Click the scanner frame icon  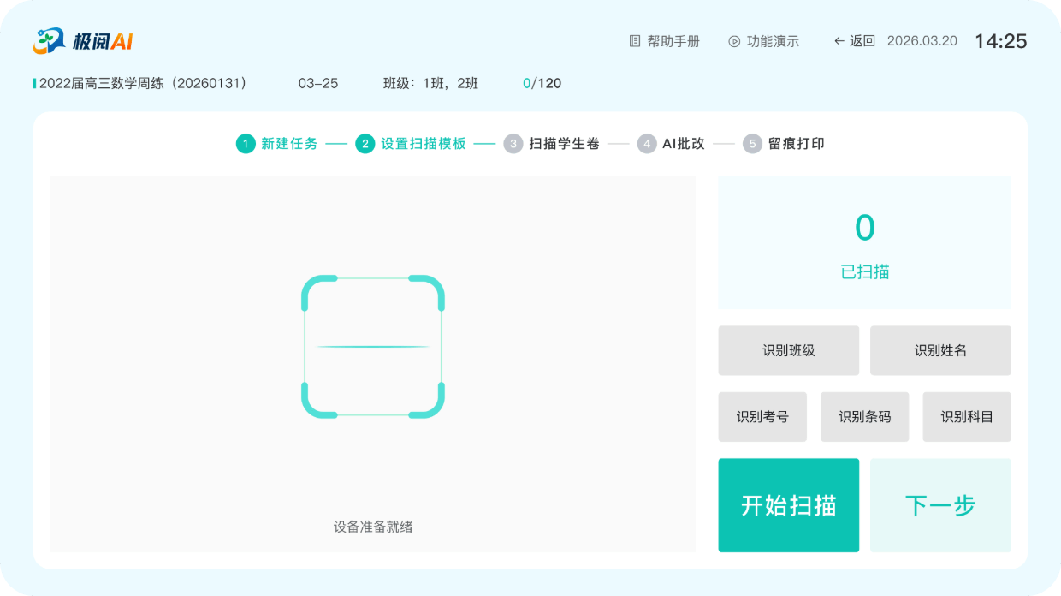[x=373, y=347]
